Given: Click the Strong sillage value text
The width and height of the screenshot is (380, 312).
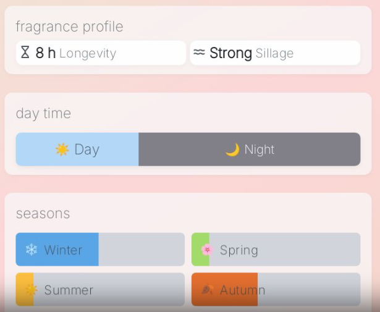Looking at the screenshot, I should [x=230, y=53].
